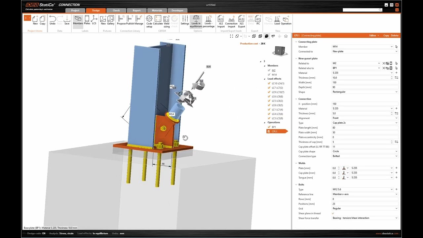423x238 pixels.
Task: Save the project from the ribbon
Action: [x=67, y=20]
